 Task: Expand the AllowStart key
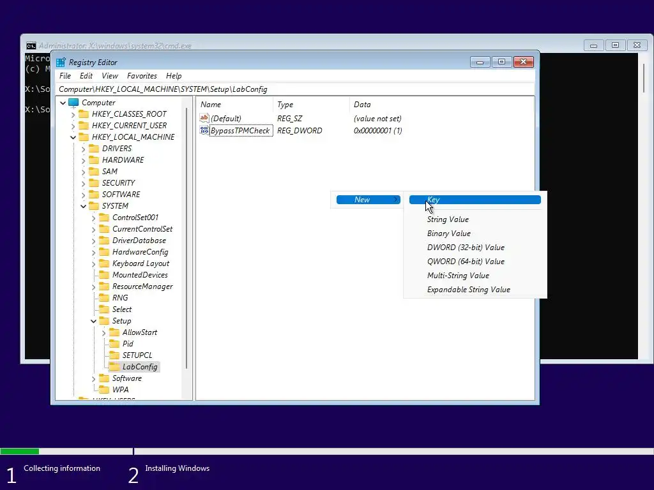[104, 332]
